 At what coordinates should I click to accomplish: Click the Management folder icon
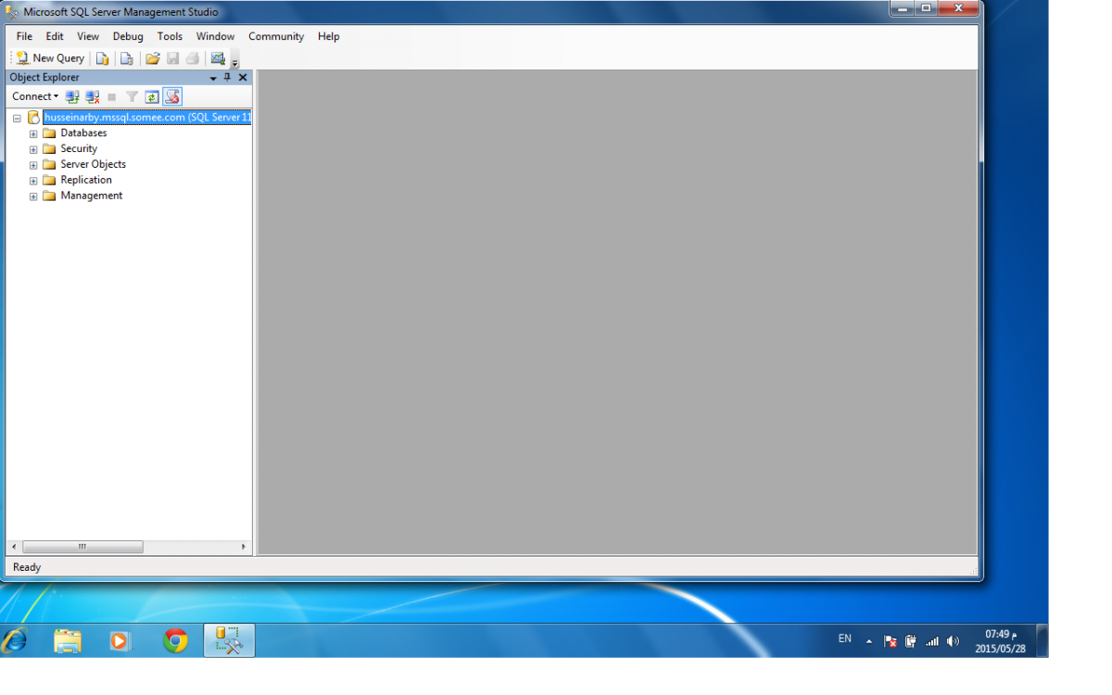[49, 196]
